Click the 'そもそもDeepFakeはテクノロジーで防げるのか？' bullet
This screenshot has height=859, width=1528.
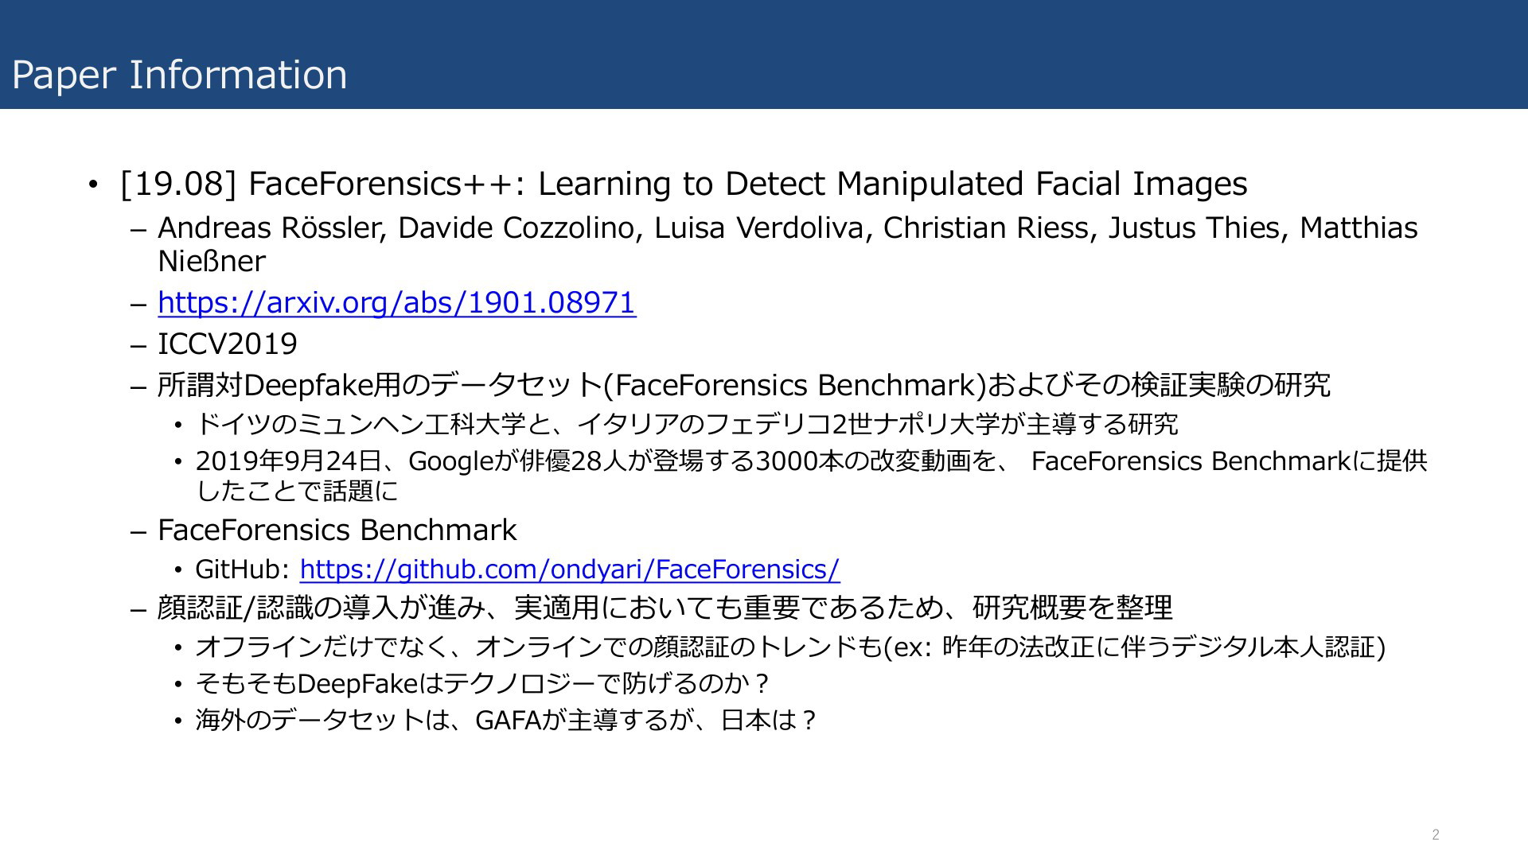coord(482,684)
